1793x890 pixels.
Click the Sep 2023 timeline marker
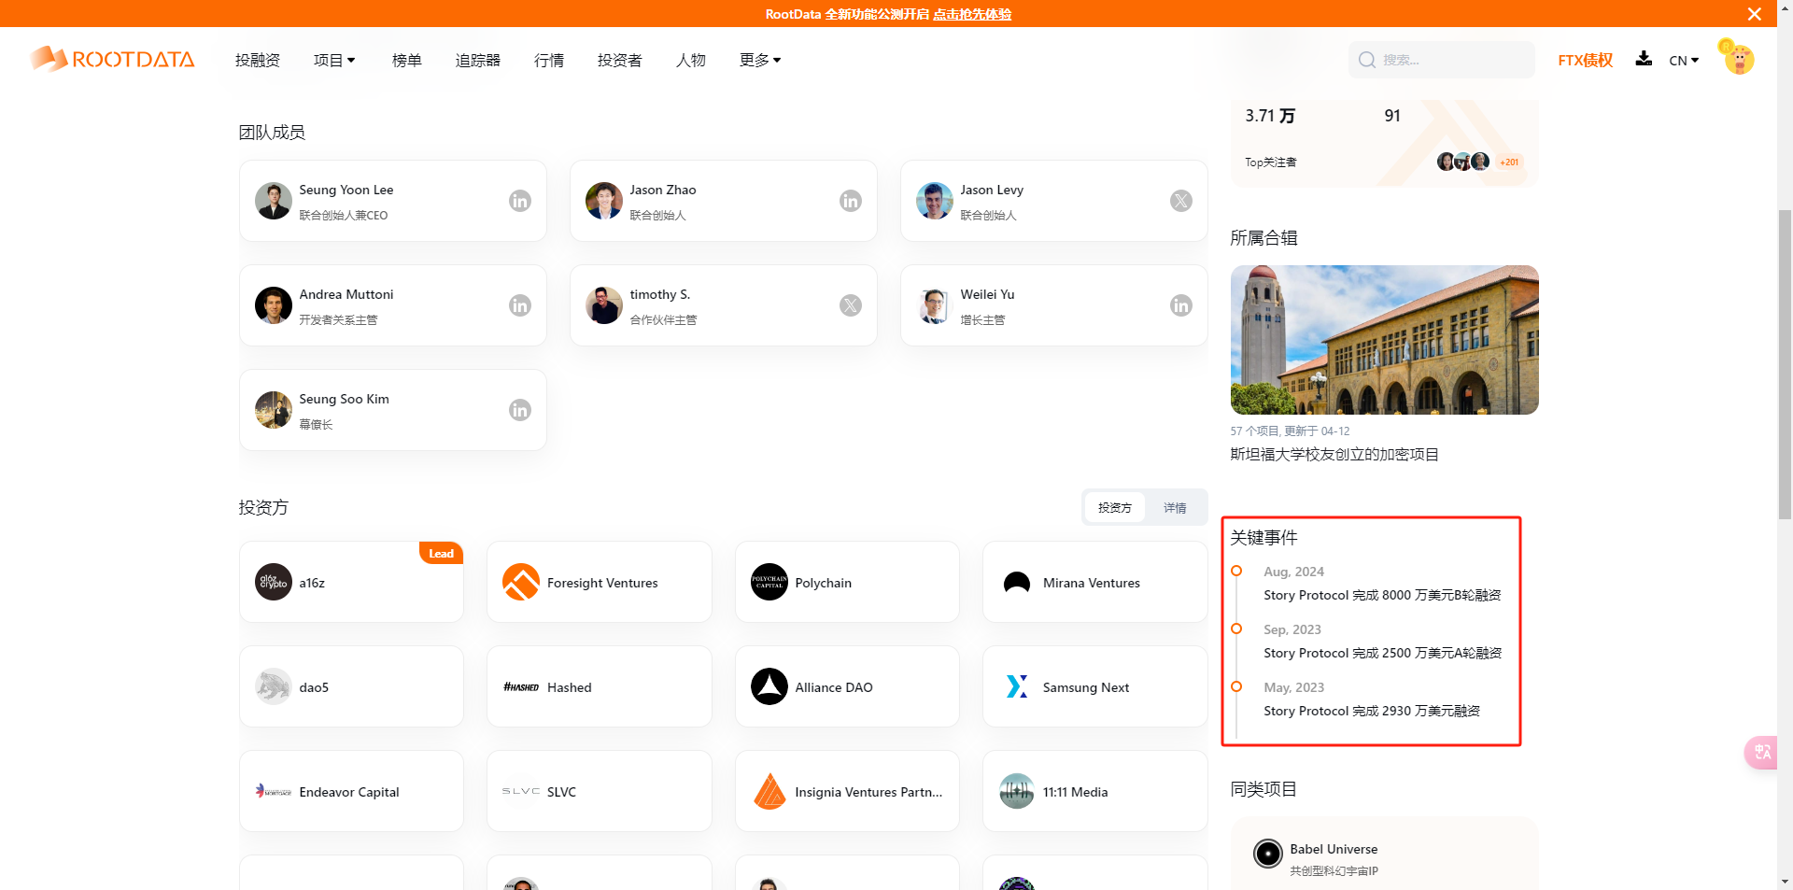click(x=1236, y=629)
